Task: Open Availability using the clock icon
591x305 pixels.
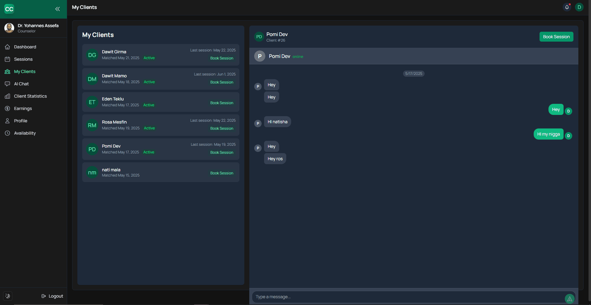Action: point(7,133)
